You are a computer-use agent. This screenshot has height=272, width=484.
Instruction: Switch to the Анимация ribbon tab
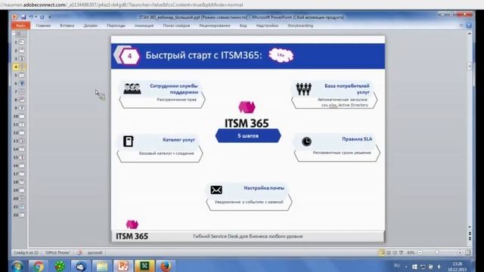(144, 26)
